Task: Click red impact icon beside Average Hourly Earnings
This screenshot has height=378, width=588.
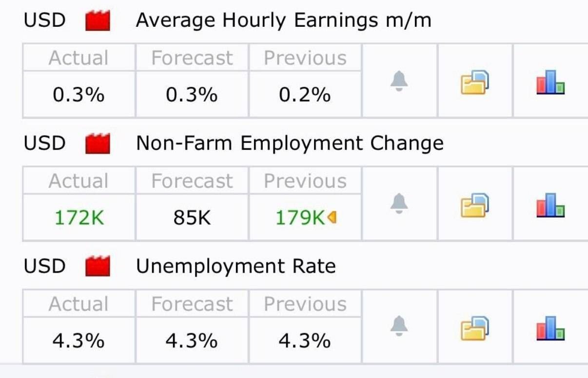Action: [98, 21]
